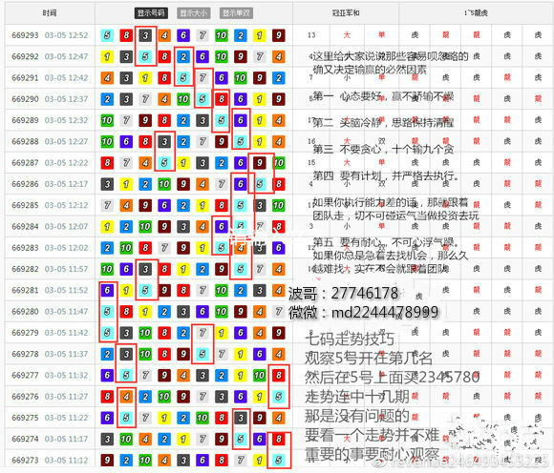Click the yellow 1 ball in row 669292
554x473 pixels.
107,56
